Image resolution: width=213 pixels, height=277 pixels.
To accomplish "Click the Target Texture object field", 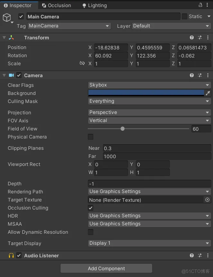I will (146, 200).
